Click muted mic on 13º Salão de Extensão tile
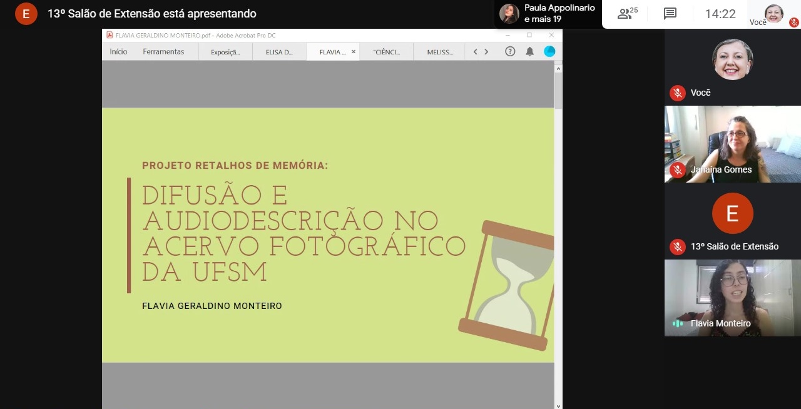Image resolution: width=801 pixels, height=409 pixels. pos(677,246)
